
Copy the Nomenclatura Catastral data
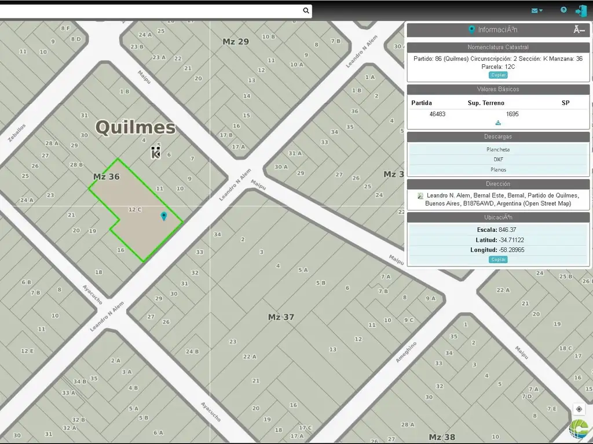[498, 75]
